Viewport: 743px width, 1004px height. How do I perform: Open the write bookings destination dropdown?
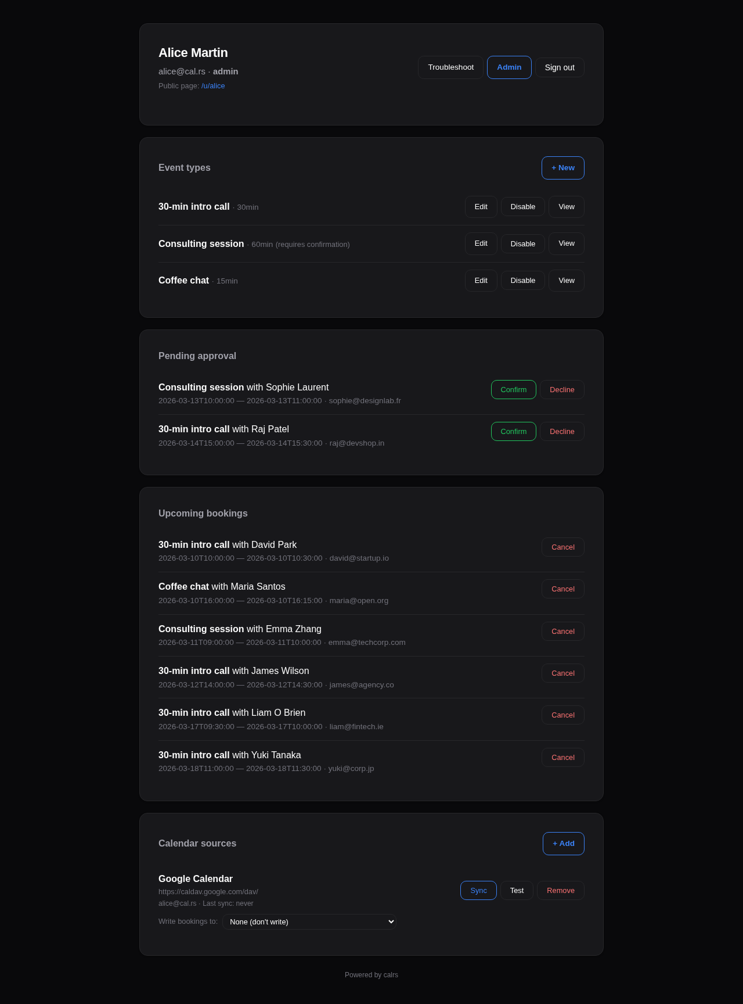[x=309, y=921]
